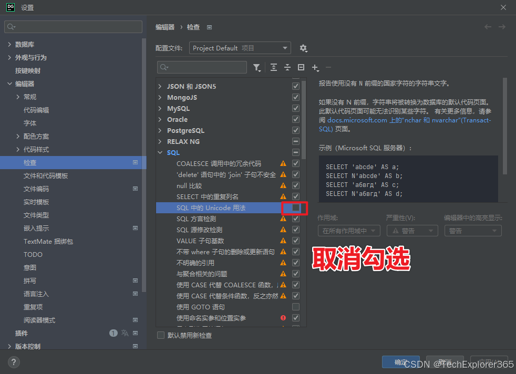Click project marker icon on 版本控制 row
Image resolution: width=516 pixels, height=374 pixels.
point(135,346)
